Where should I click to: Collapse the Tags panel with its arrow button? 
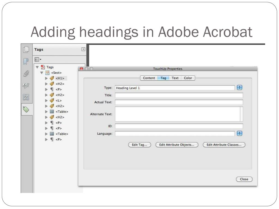point(83,49)
